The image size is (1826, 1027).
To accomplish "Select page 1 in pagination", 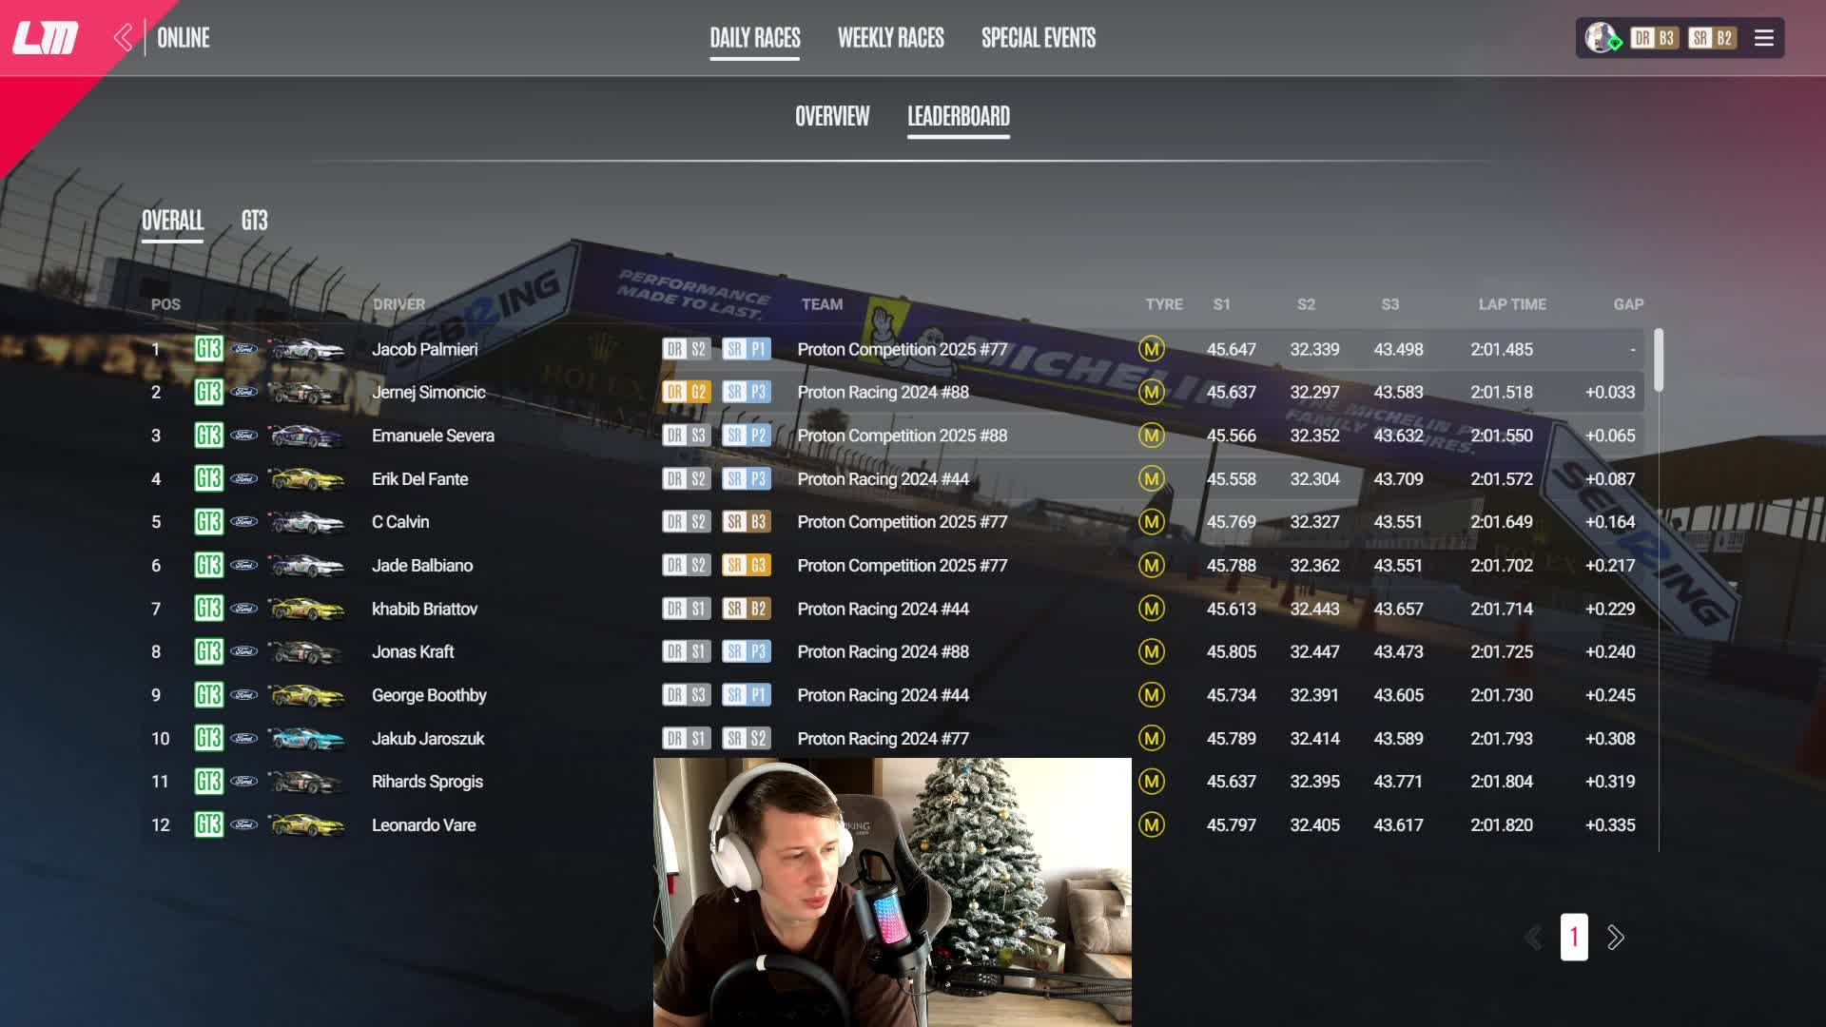I will tap(1574, 938).
